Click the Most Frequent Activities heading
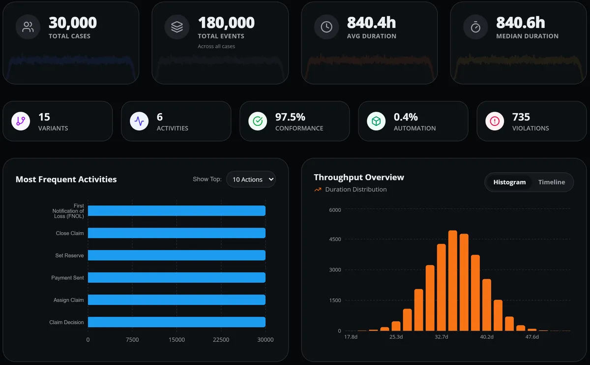The image size is (590, 365). pyautogui.click(x=66, y=180)
